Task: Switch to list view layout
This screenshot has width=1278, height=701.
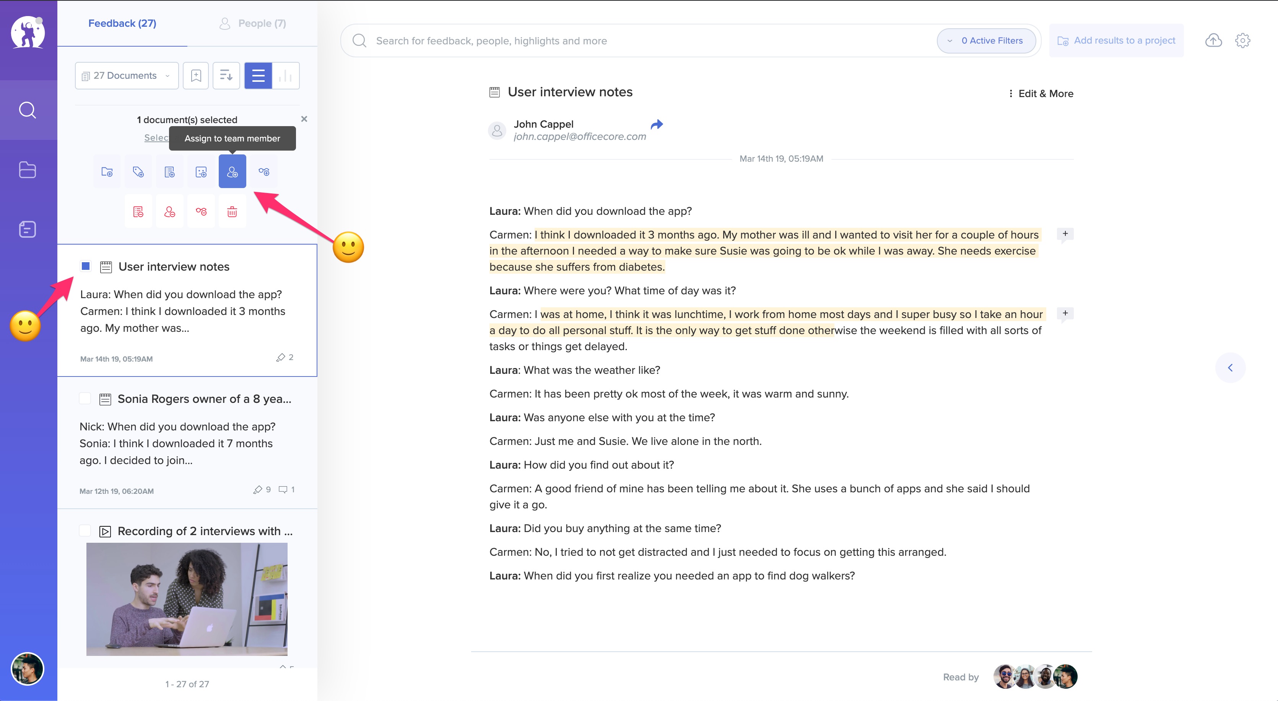Action: [258, 76]
